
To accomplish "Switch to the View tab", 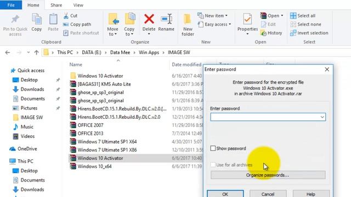I will tap(78, 5).
